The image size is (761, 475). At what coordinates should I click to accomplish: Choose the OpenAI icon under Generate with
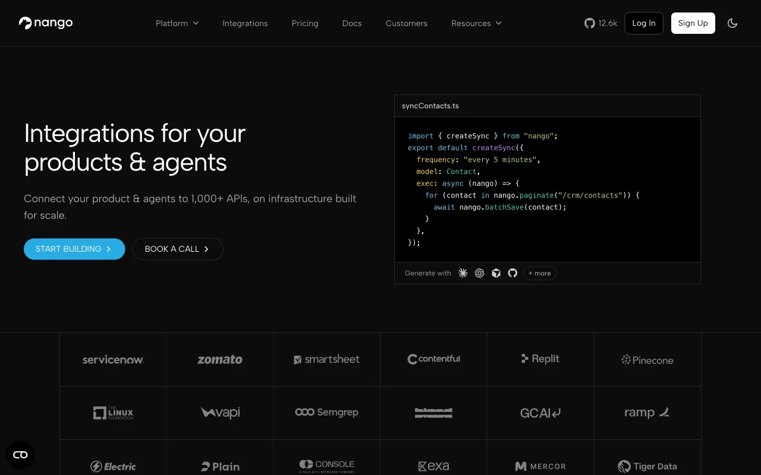click(480, 273)
